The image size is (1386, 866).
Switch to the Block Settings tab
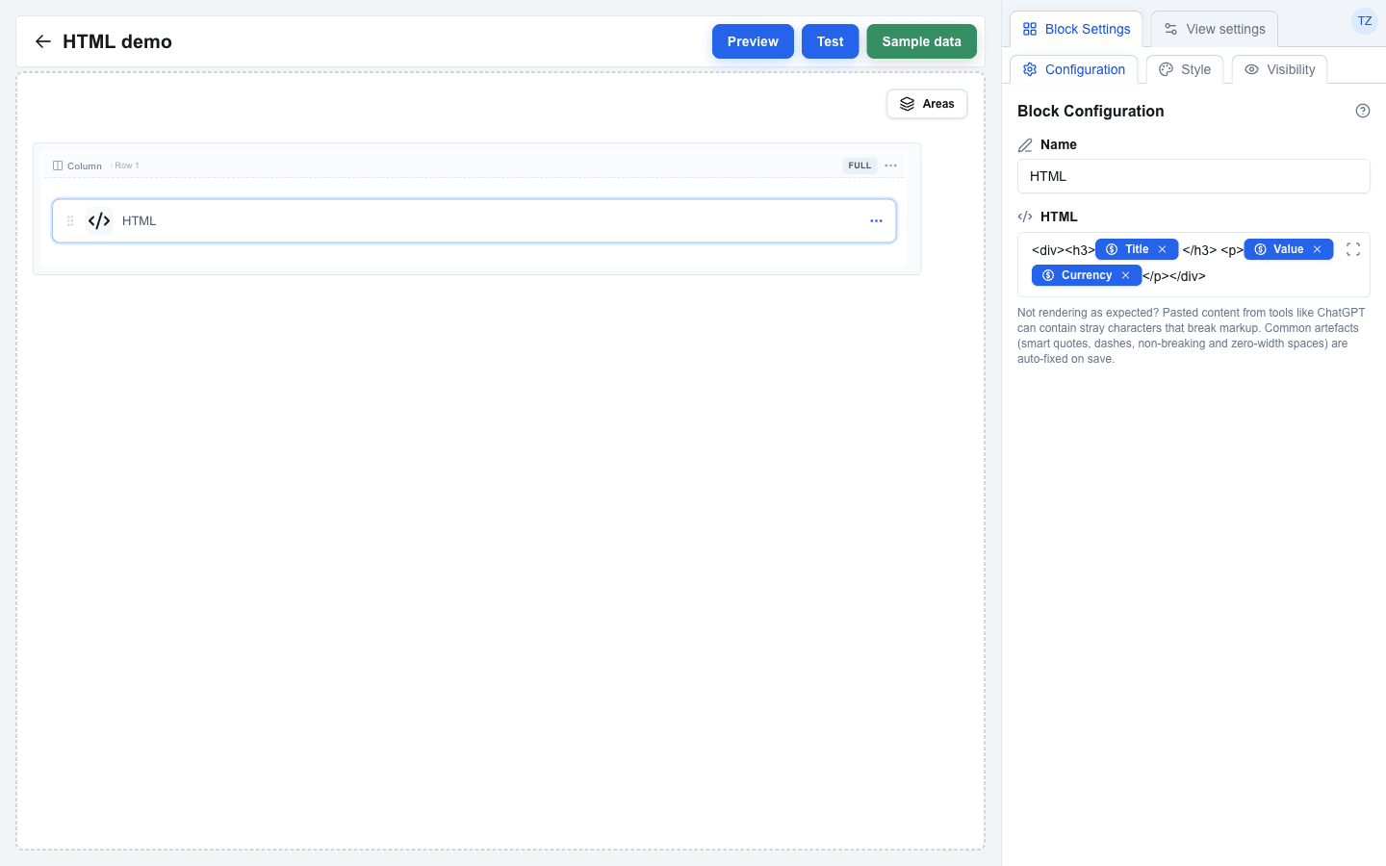pyautogui.click(x=1076, y=29)
